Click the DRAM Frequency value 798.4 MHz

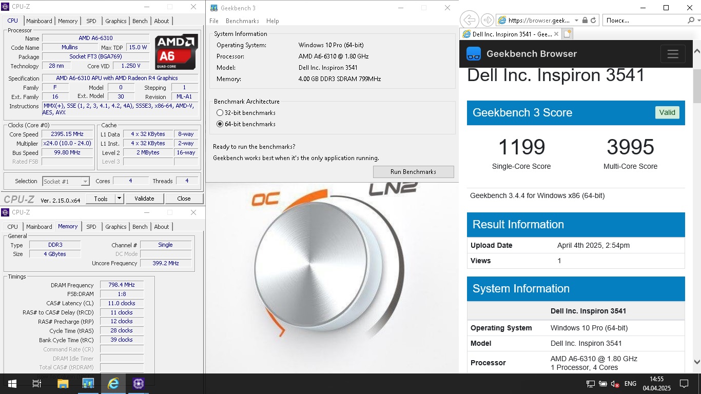[122, 285]
